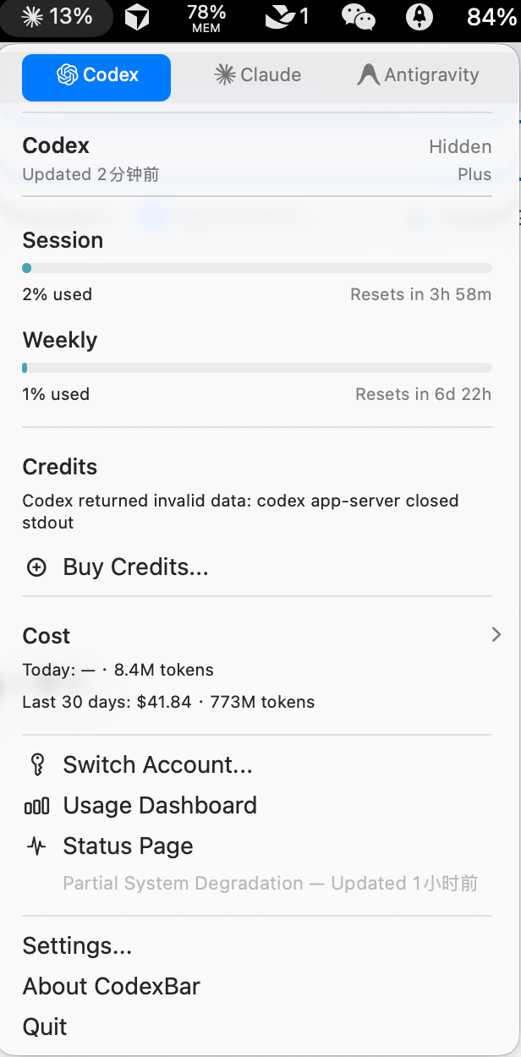Click the Weekly usage progress bar
521x1057 pixels.
point(257,368)
